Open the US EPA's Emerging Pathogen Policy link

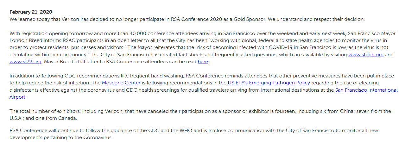coord(269,83)
